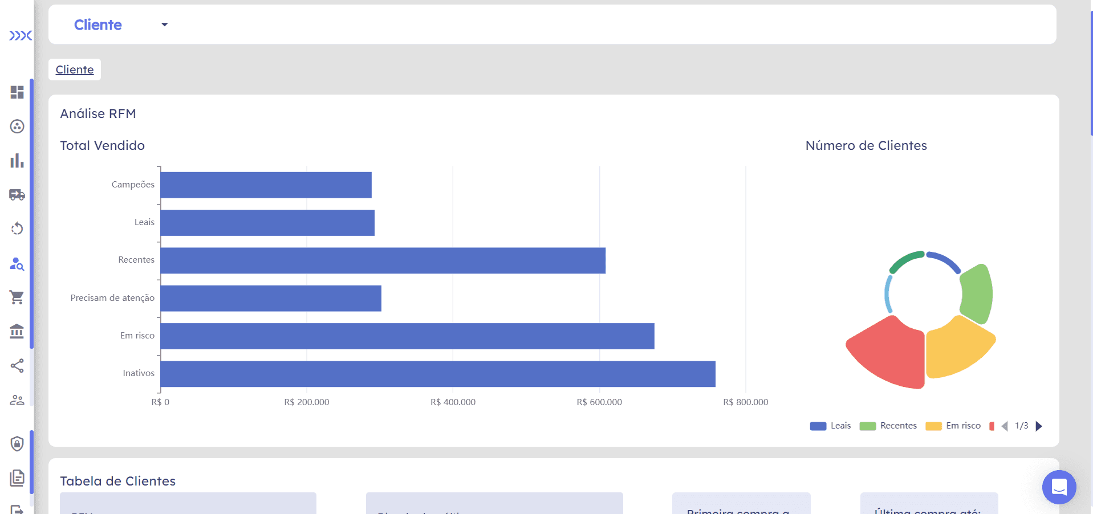Click the dark green thin pie arc
The image size is (1093, 514).
click(907, 261)
